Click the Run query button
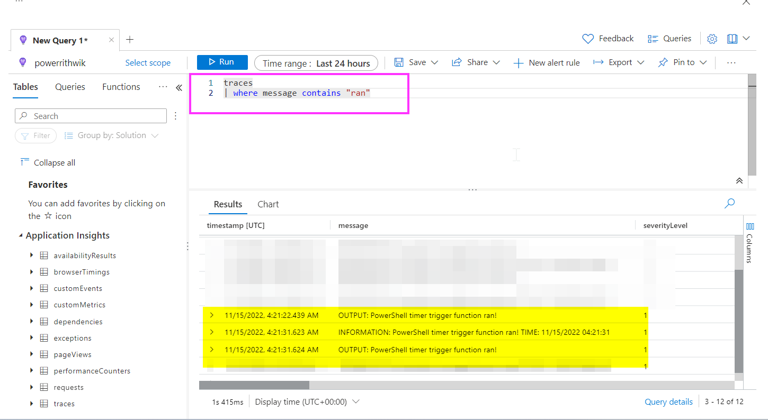The width and height of the screenshot is (768, 420). click(x=222, y=62)
